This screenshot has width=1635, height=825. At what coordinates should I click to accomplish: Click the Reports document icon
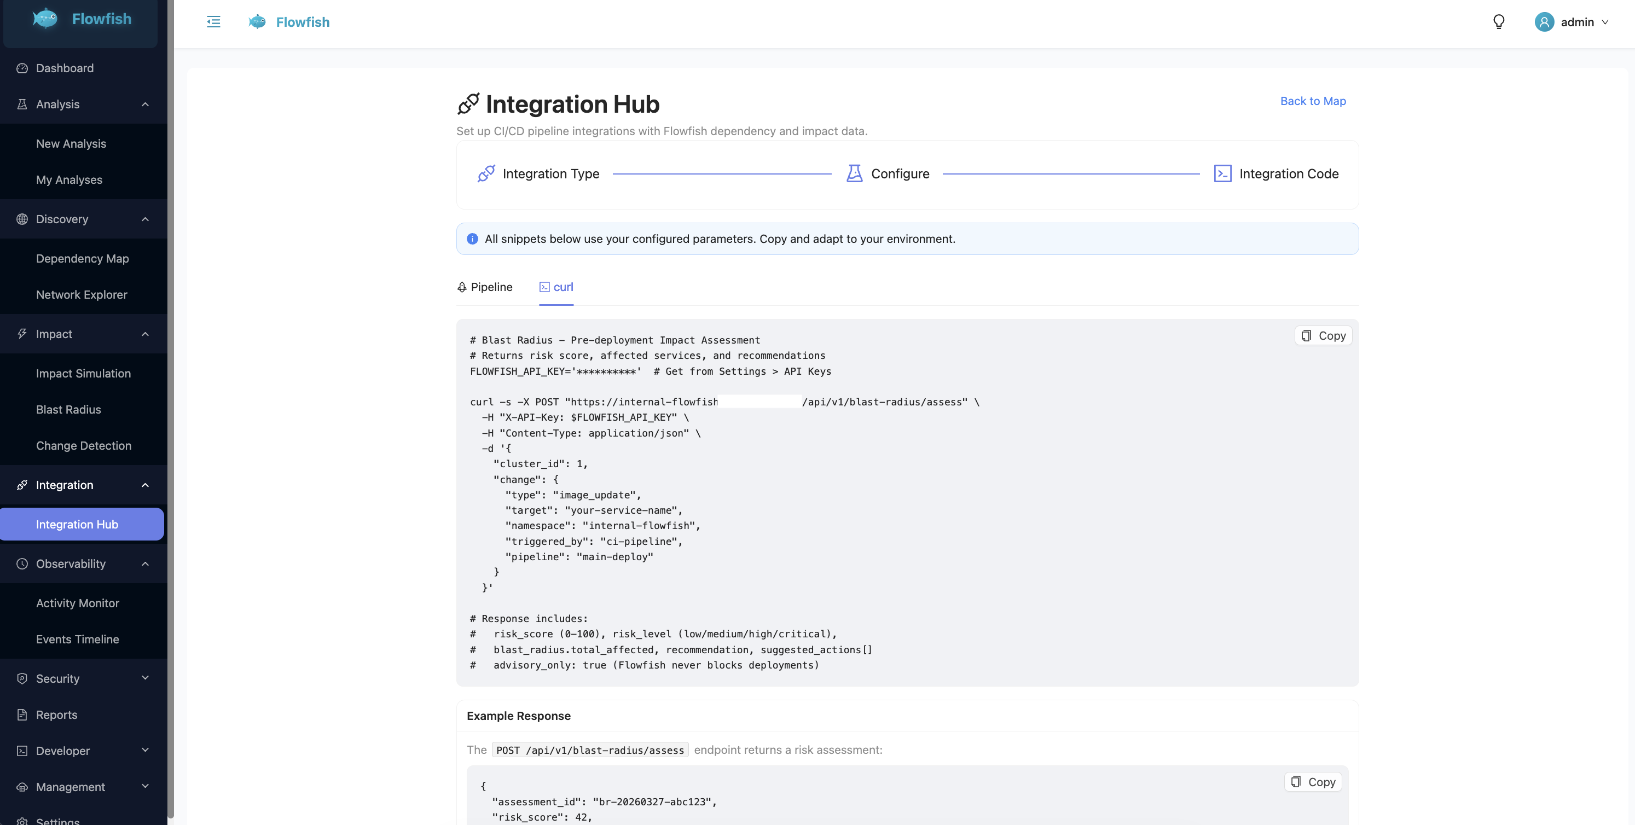(22, 714)
